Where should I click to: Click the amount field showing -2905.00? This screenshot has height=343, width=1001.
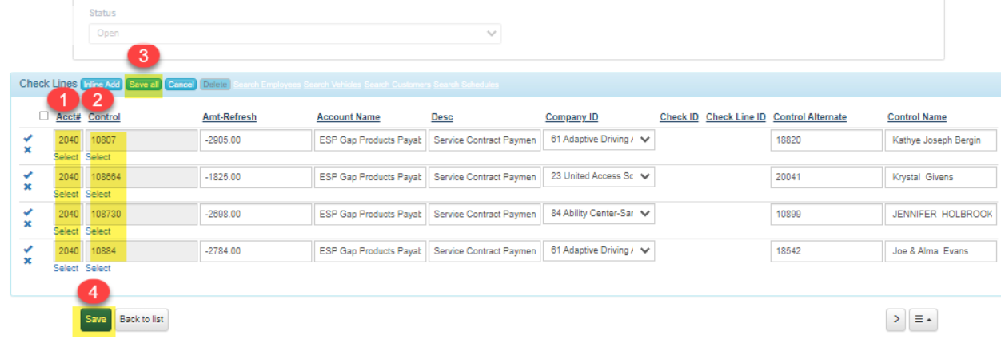pyautogui.click(x=256, y=140)
